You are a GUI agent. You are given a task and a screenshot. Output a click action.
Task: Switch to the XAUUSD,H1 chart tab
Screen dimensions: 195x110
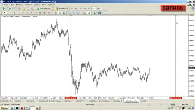tap(105, 101)
